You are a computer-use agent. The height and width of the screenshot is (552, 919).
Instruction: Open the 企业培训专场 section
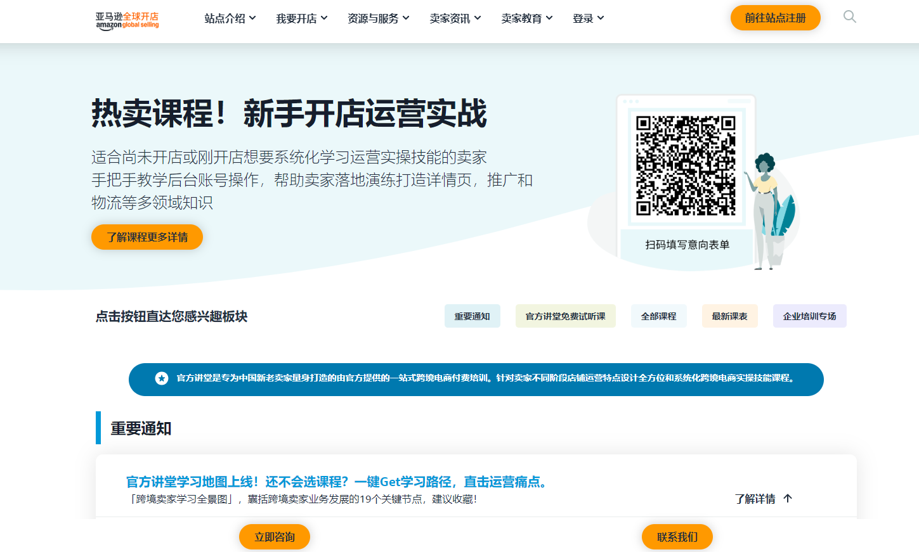coord(809,316)
